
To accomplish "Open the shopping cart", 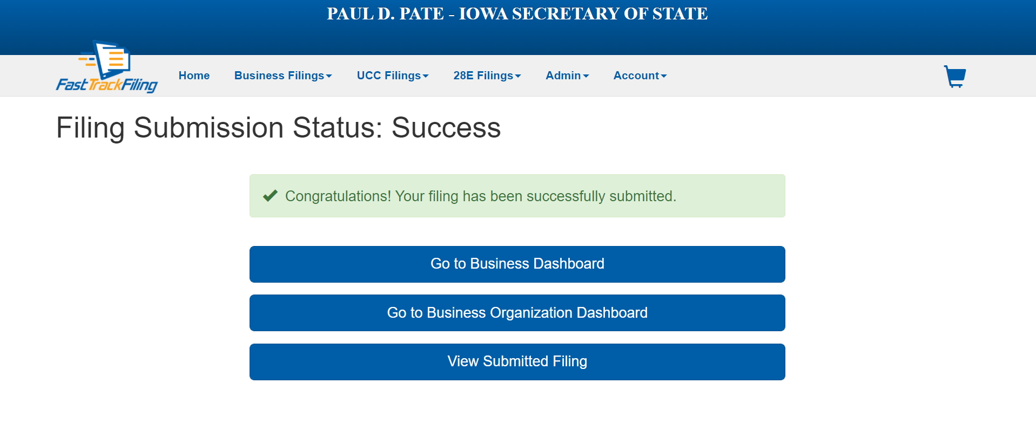I will coord(954,76).
